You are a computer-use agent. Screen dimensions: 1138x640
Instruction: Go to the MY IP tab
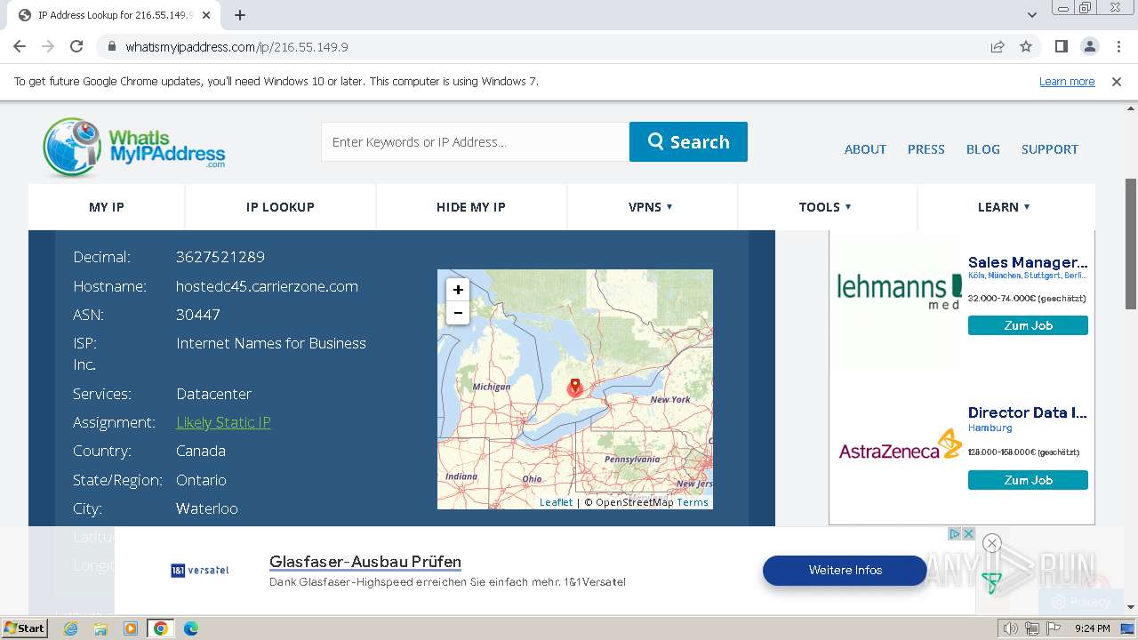coord(107,207)
